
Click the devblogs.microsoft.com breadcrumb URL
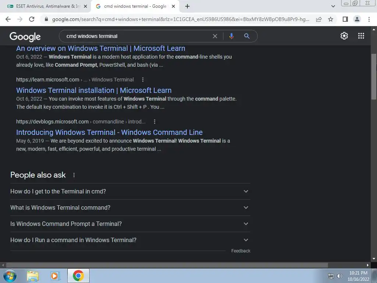pyautogui.click(x=81, y=122)
